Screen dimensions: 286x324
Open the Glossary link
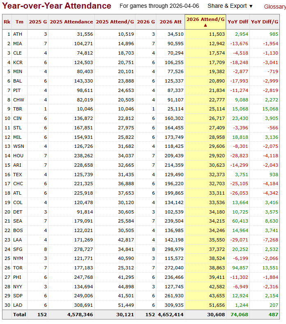(x=274, y=7)
